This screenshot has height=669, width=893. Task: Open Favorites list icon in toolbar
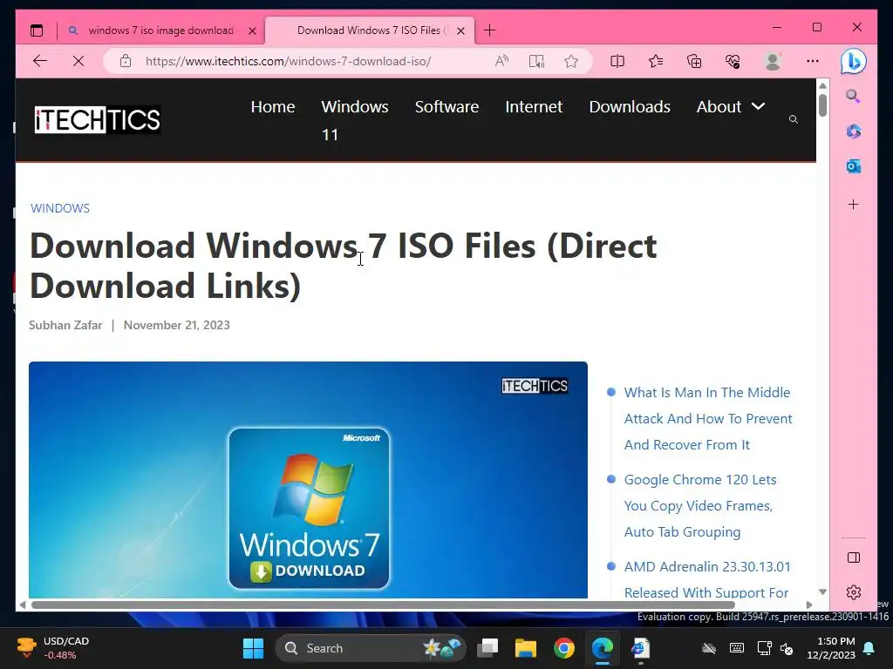(656, 61)
